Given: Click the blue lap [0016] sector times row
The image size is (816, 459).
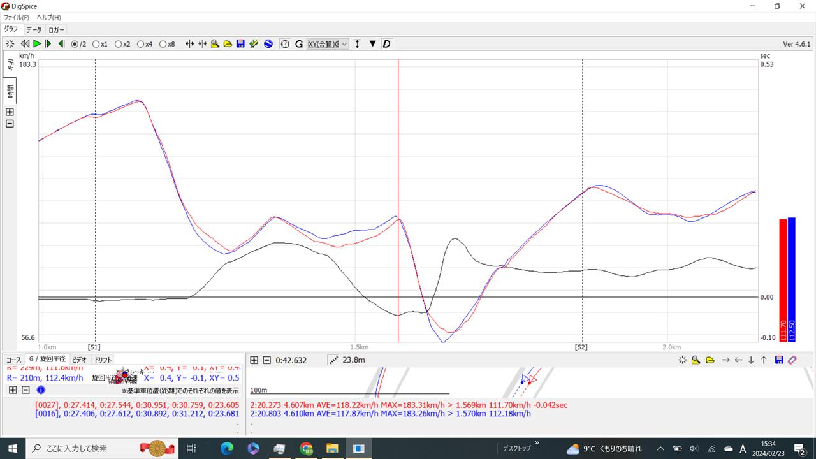Looking at the screenshot, I should coord(137,414).
